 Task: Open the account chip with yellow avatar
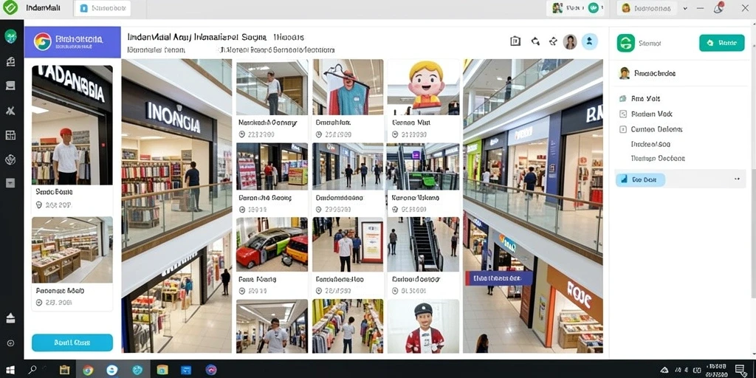(647, 8)
